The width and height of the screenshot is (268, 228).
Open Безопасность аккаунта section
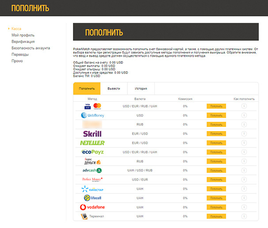pyautogui.click(x=31, y=48)
